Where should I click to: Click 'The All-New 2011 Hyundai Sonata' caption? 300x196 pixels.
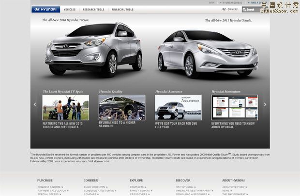[228, 20]
